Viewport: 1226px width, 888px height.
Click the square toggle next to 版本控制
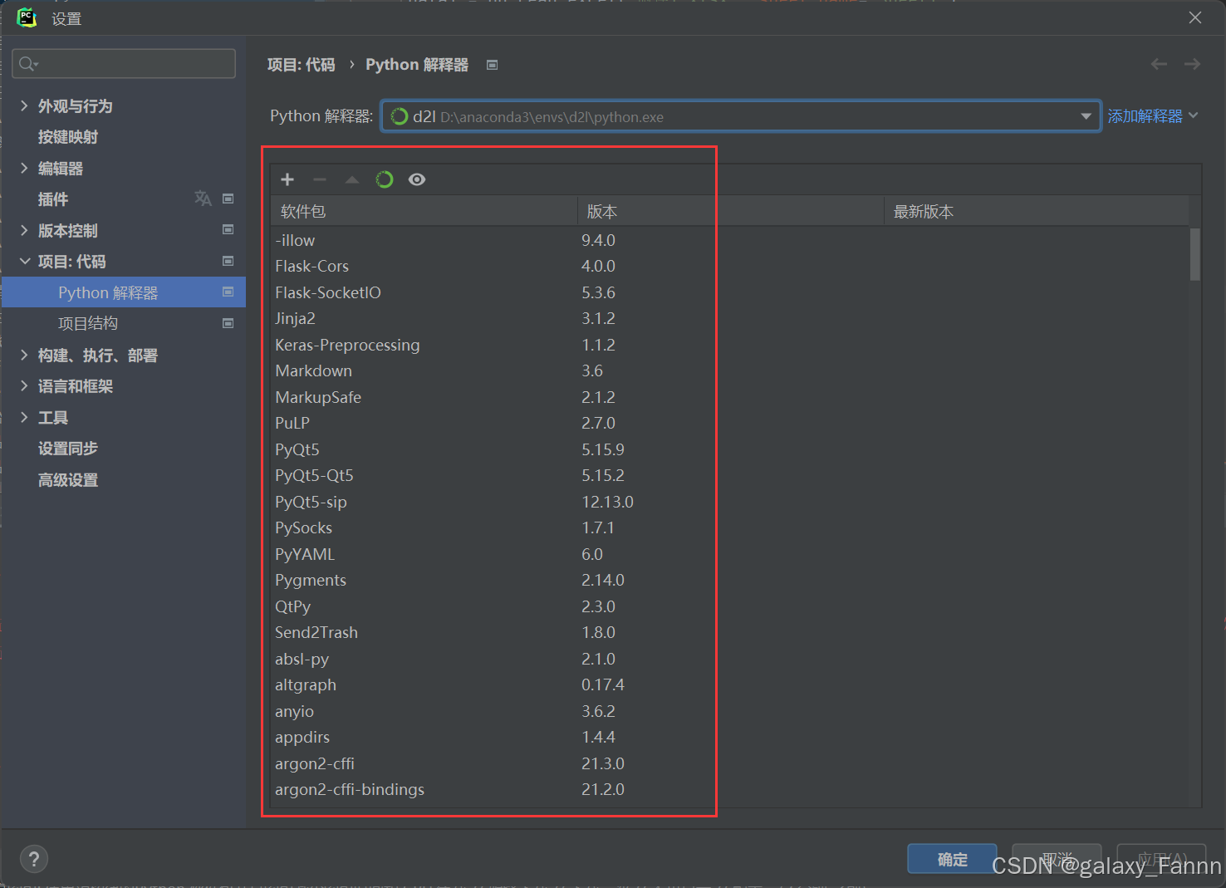click(228, 230)
